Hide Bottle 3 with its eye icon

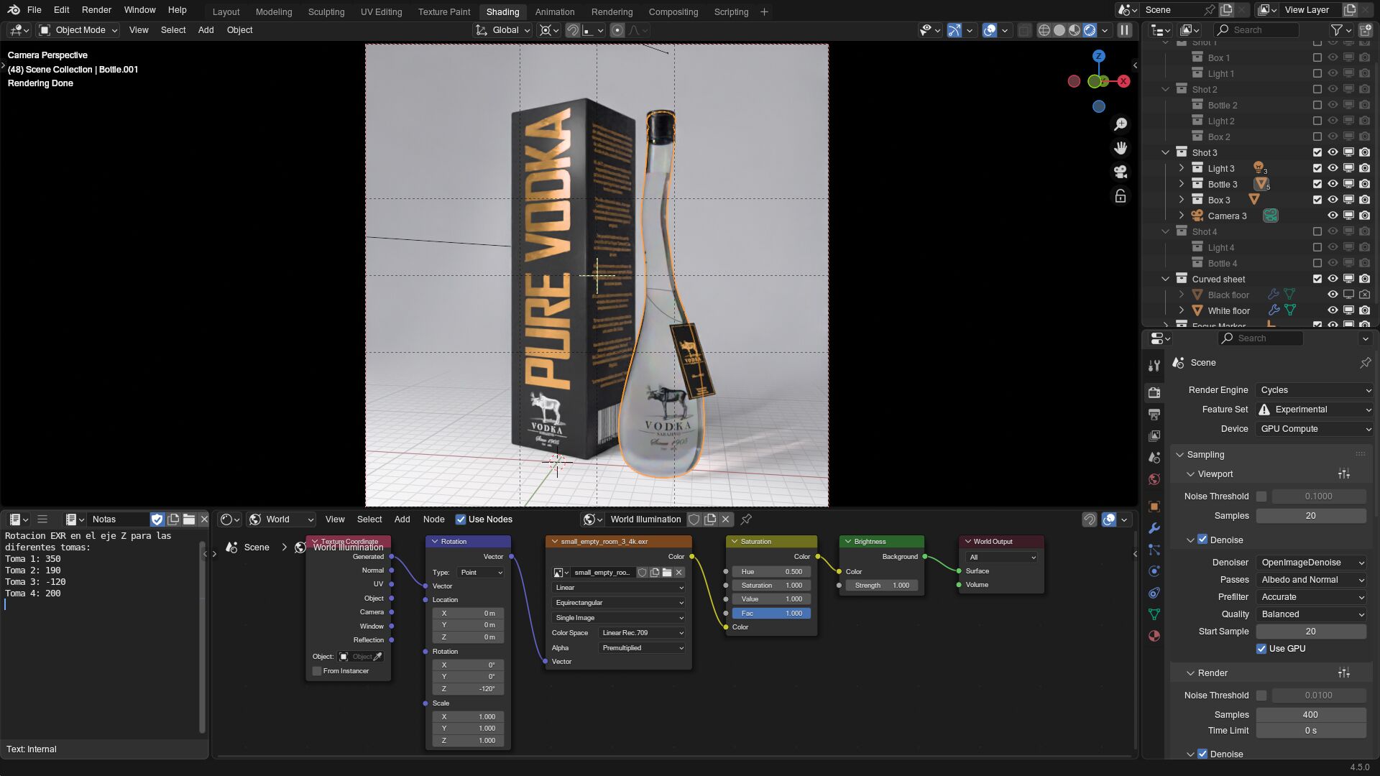pos(1333,184)
